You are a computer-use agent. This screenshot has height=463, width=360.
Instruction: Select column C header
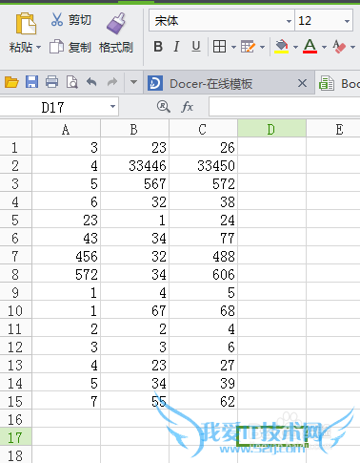click(x=203, y=129)
